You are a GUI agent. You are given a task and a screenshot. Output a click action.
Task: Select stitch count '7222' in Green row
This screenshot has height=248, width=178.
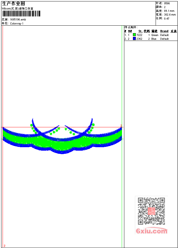point(139,35)
